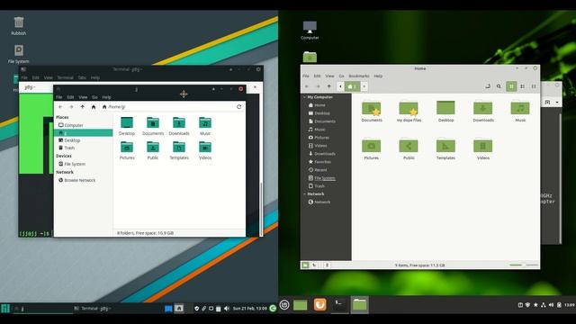The height and width of the screenshot is (324, 576).
Task: Open Thunar File menu
Action: click(x=58, y=97)
